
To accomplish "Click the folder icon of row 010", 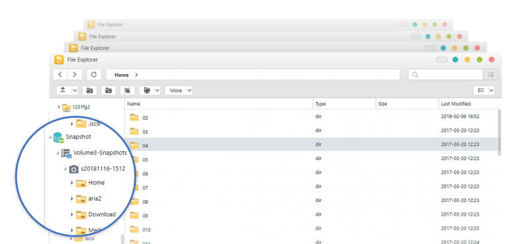I will (134, 230).
